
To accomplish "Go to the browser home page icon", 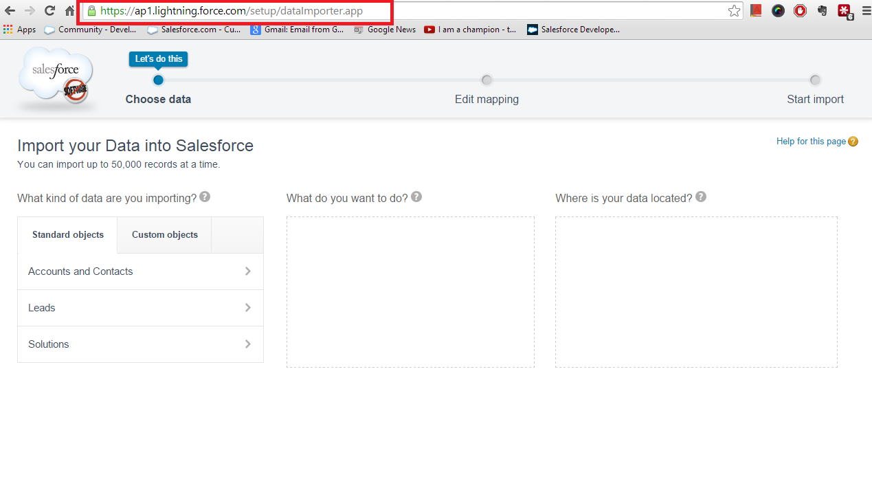I will coord(69,10).
